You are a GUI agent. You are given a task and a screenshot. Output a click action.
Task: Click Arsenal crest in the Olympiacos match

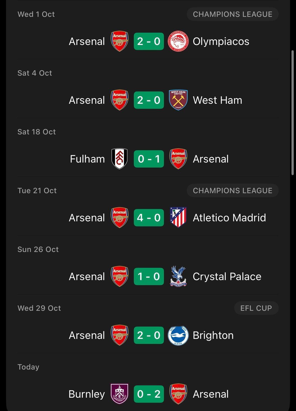tap(120, 41)
